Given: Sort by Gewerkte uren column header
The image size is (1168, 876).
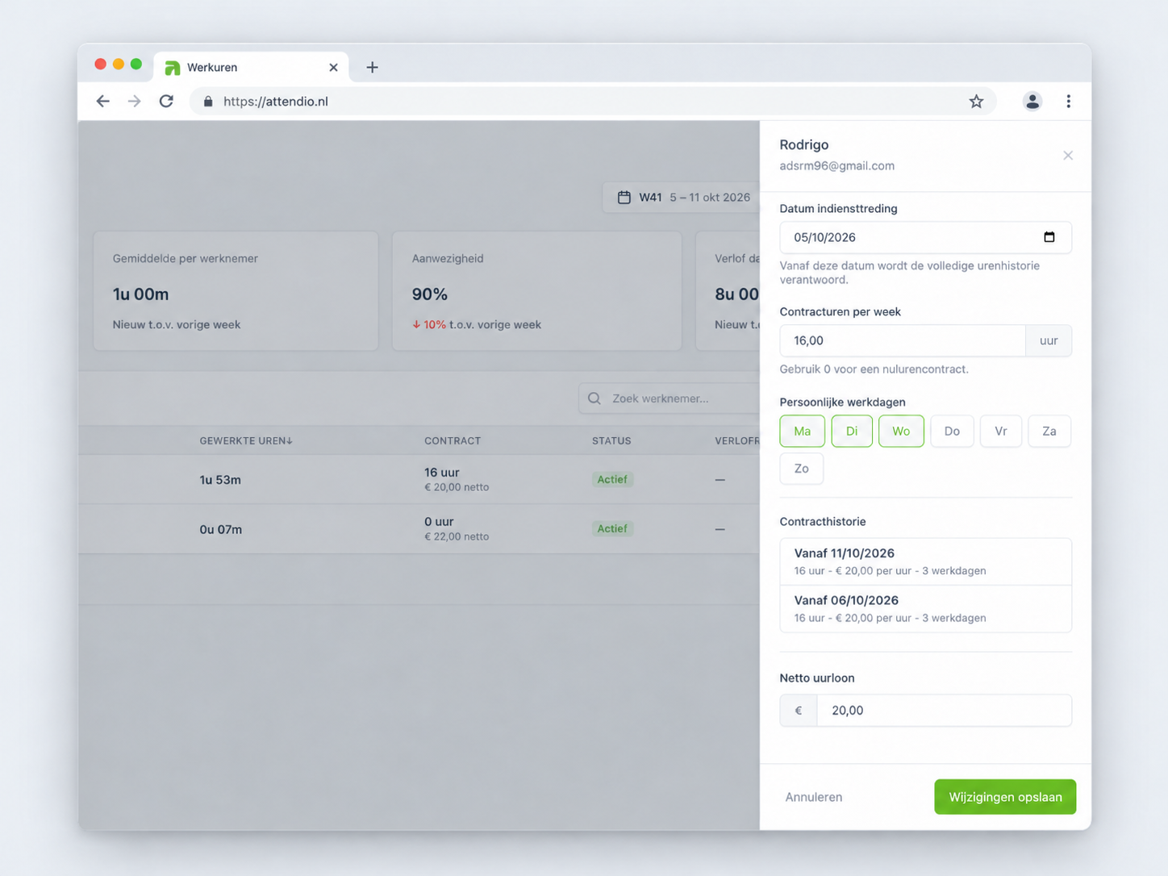Looking at the screenshot, I should point(246,441).
